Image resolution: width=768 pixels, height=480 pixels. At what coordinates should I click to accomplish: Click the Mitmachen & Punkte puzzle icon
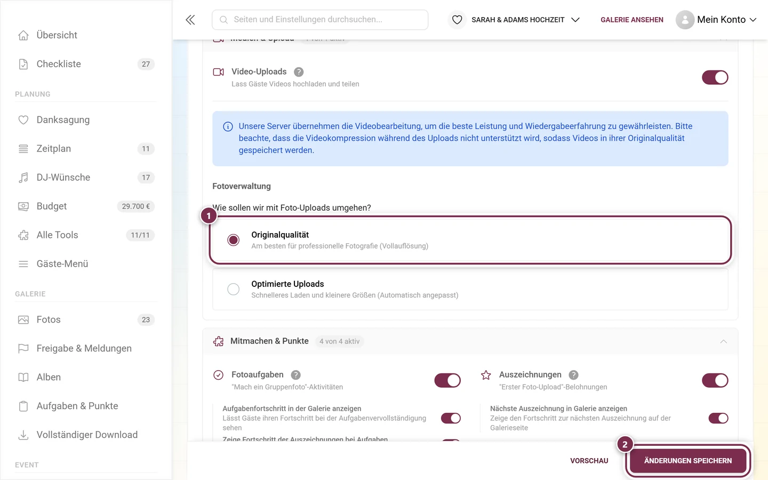click(219, 341)
